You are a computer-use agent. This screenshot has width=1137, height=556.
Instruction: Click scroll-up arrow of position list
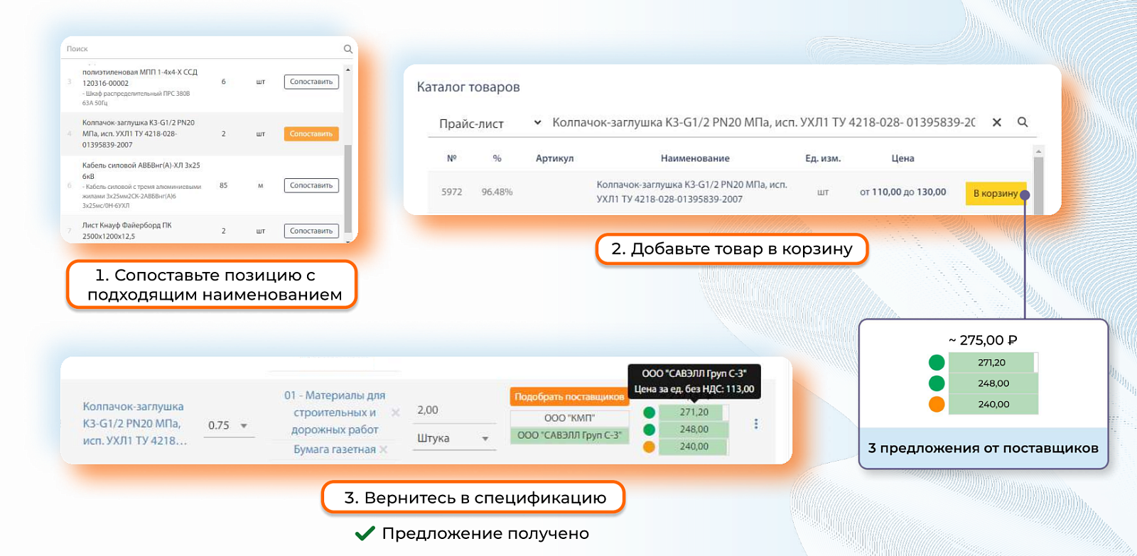(x=348, y=70)
